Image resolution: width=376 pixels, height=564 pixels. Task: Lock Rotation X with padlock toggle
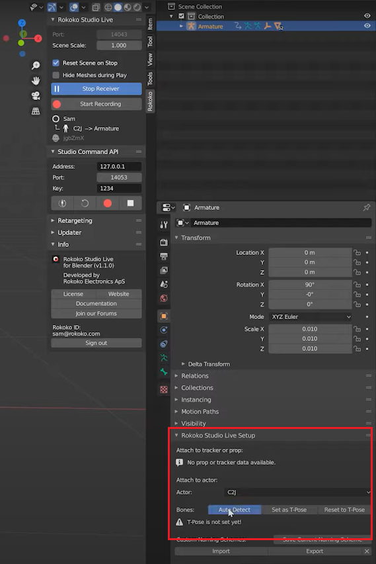point(357,285)
